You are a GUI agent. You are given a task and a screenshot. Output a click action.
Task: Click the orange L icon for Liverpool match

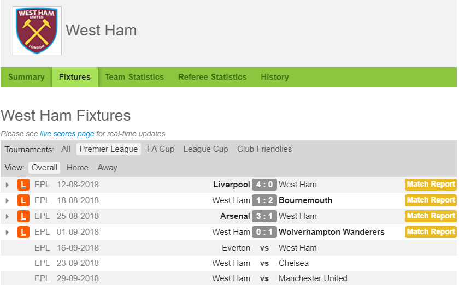(23, 185)
